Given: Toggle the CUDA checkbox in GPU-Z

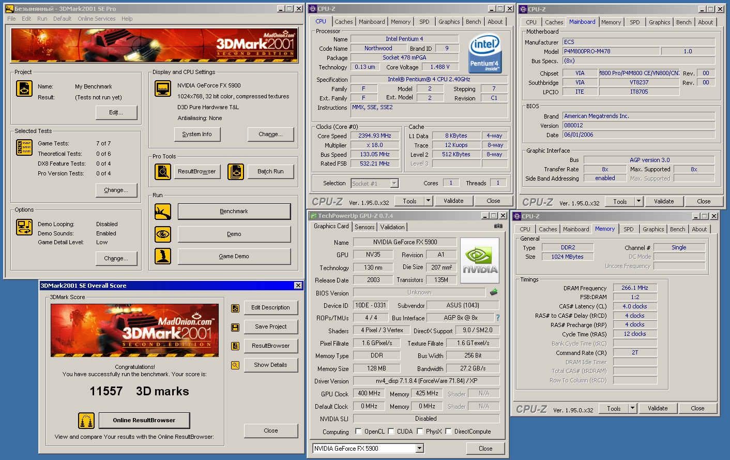Looking at the screenshot, I should click(x=391, y=431).
